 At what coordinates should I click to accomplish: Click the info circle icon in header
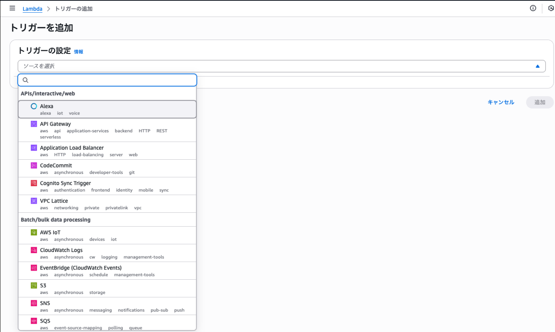click(533, 8)
